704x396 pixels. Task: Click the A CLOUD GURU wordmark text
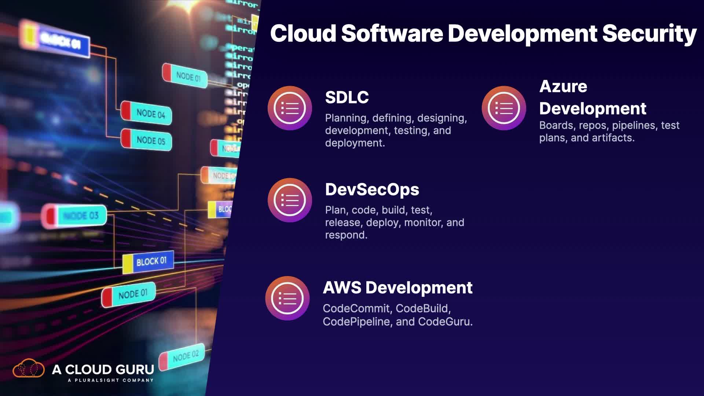coord(103,369)
